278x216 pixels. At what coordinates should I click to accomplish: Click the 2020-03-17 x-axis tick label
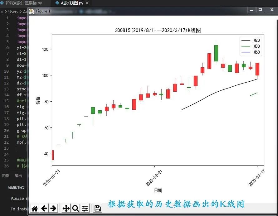coord(256,178)
